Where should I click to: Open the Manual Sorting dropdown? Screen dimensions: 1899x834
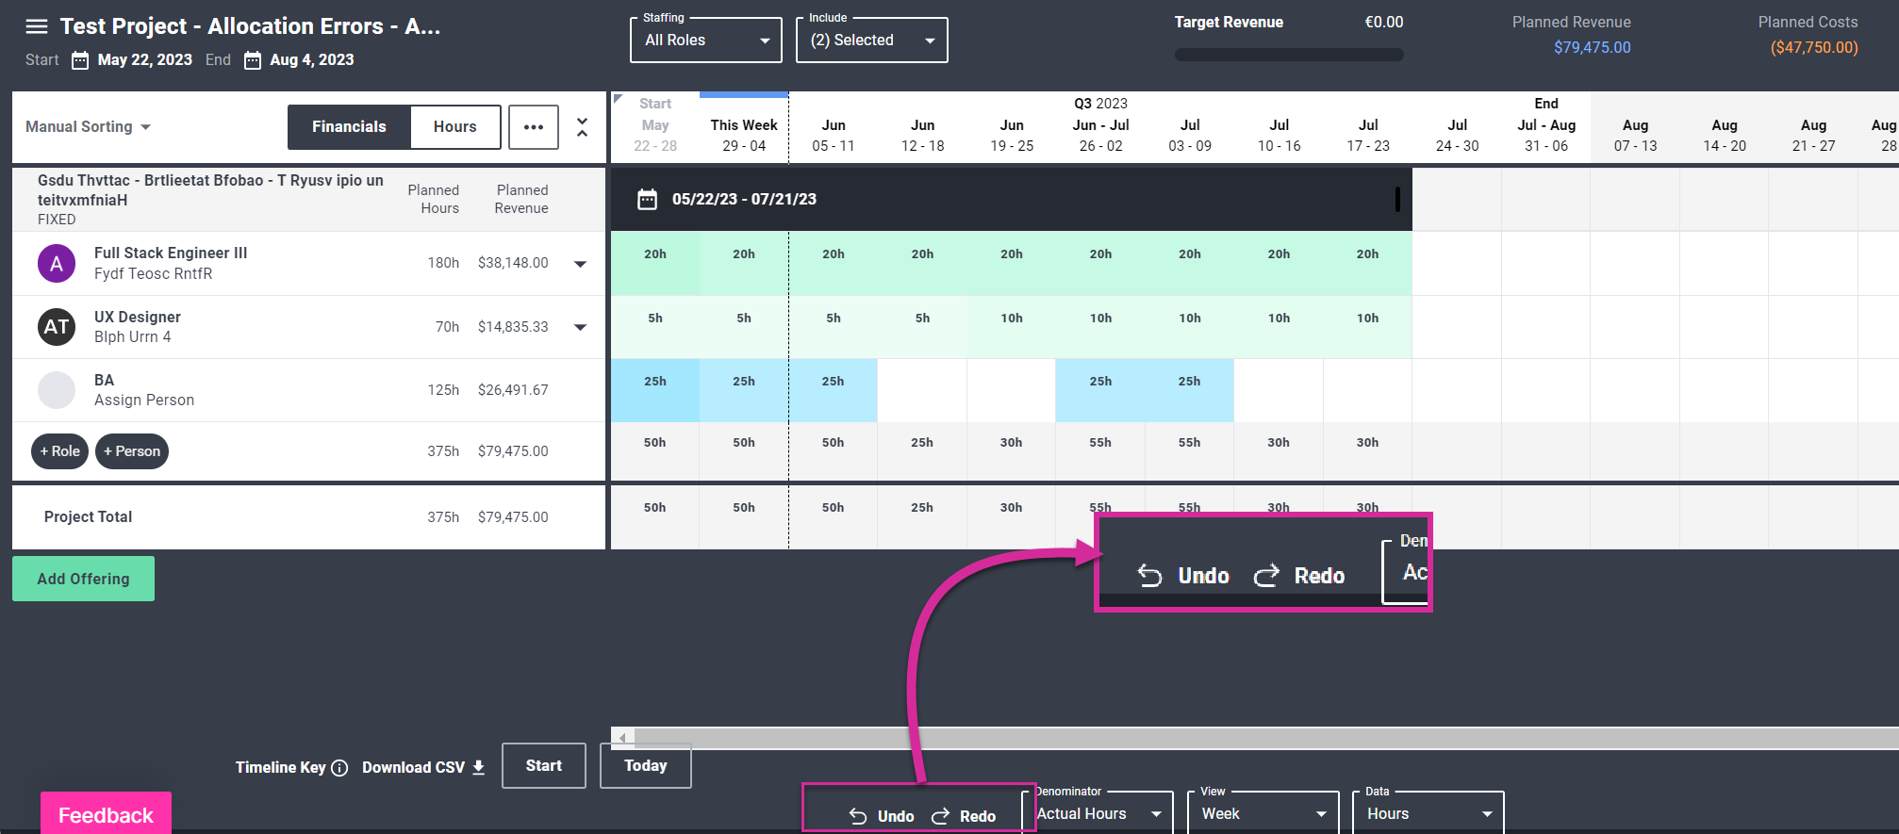89,127
